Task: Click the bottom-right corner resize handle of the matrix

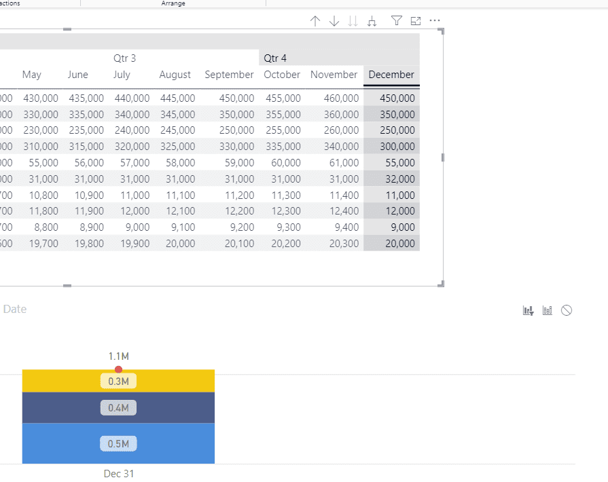Action: (442, 284)
